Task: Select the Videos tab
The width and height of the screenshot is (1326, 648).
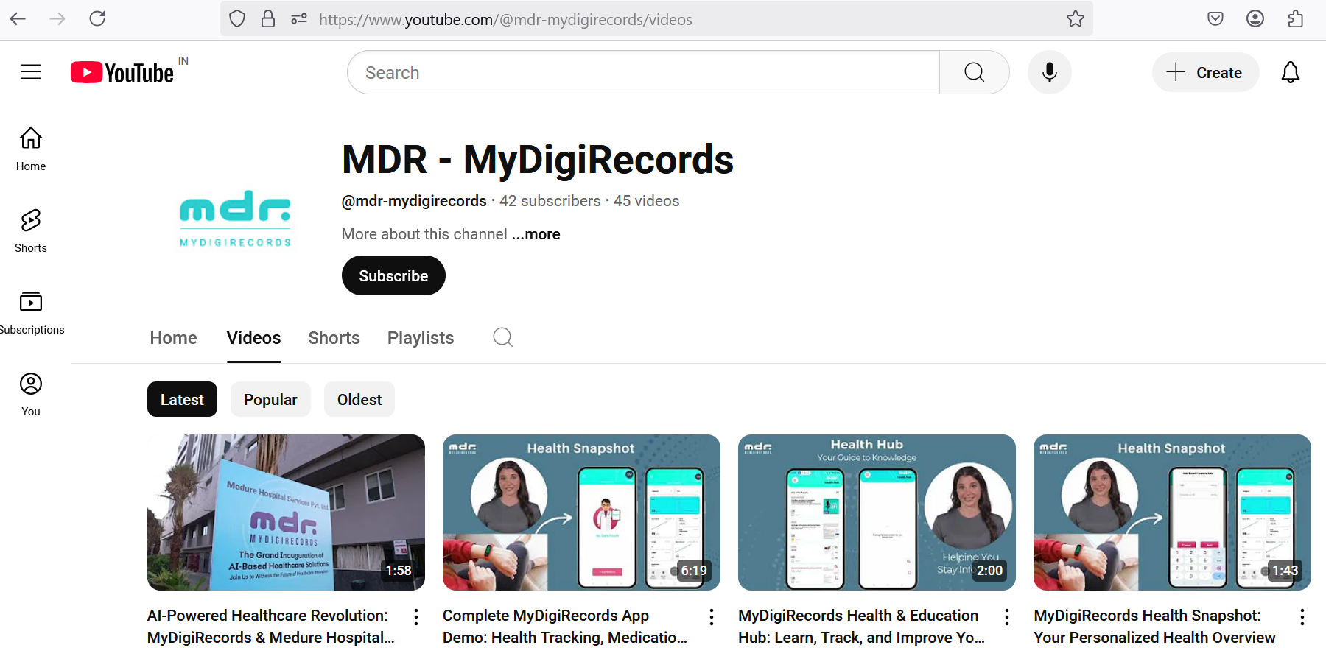Action: 253,338
